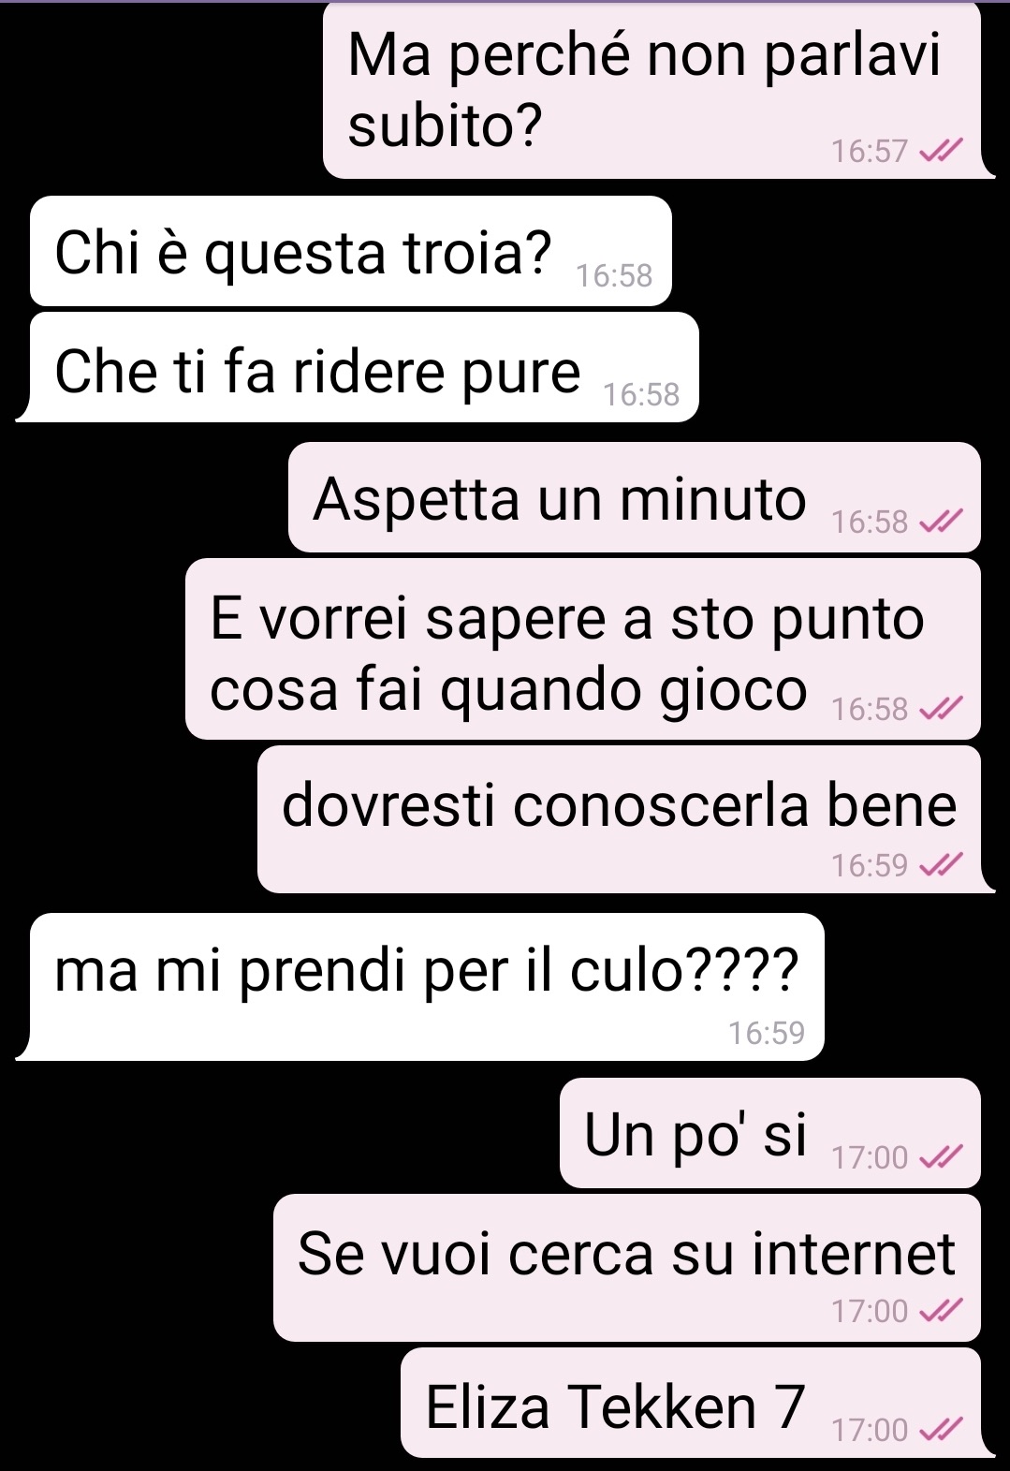Tap the 'Un po' si' message text
The image size is (1010, 1471).
click(695, 1134)
